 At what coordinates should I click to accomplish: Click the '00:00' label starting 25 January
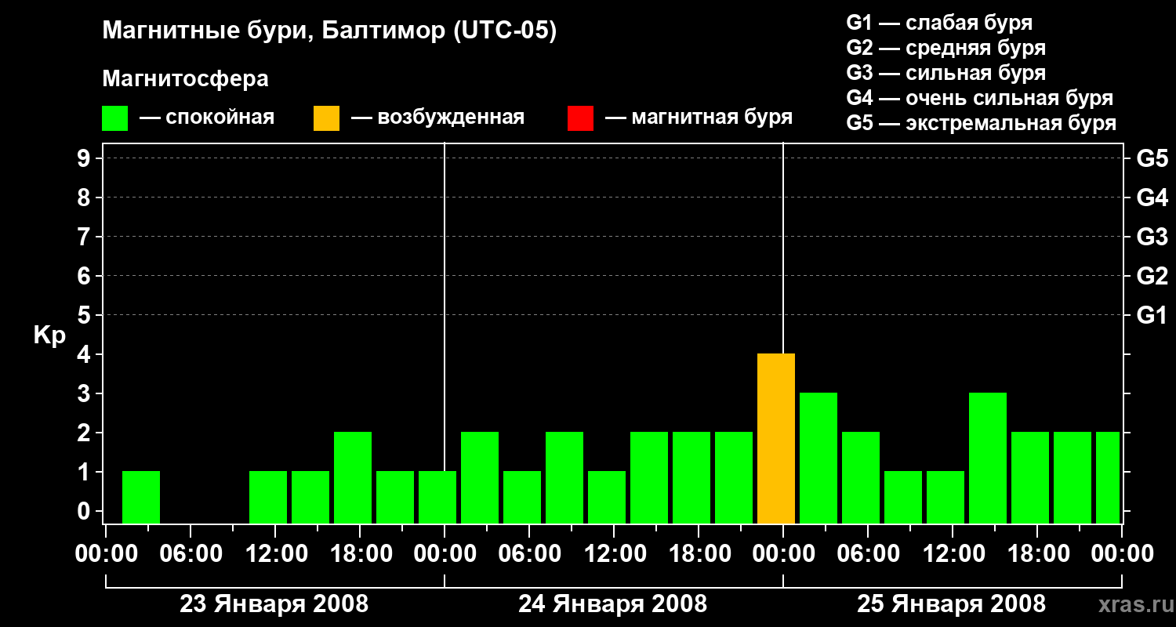[x=783, y=554]
